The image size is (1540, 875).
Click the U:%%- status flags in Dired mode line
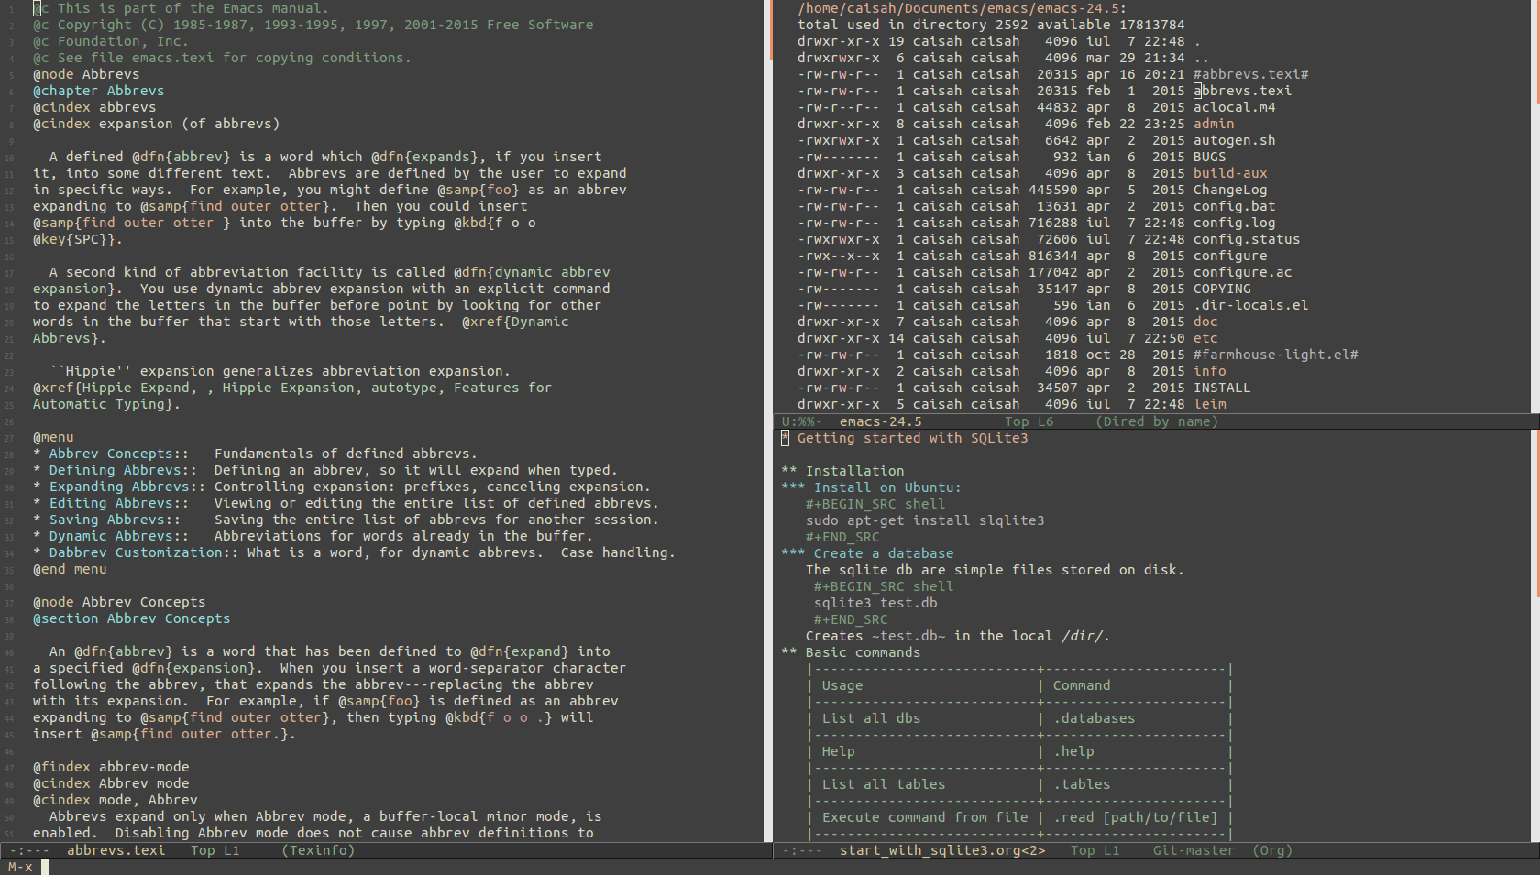pos(801,421)
